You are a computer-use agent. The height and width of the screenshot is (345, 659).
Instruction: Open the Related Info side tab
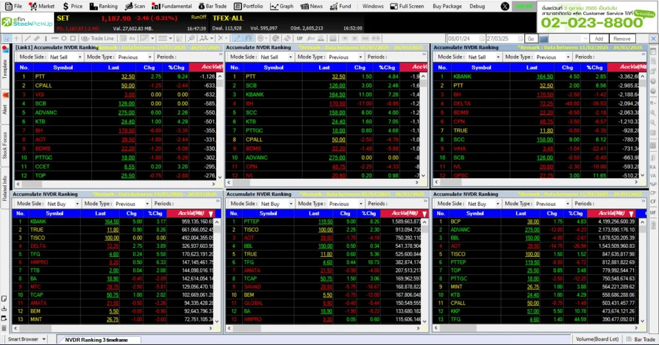(5, 187)
